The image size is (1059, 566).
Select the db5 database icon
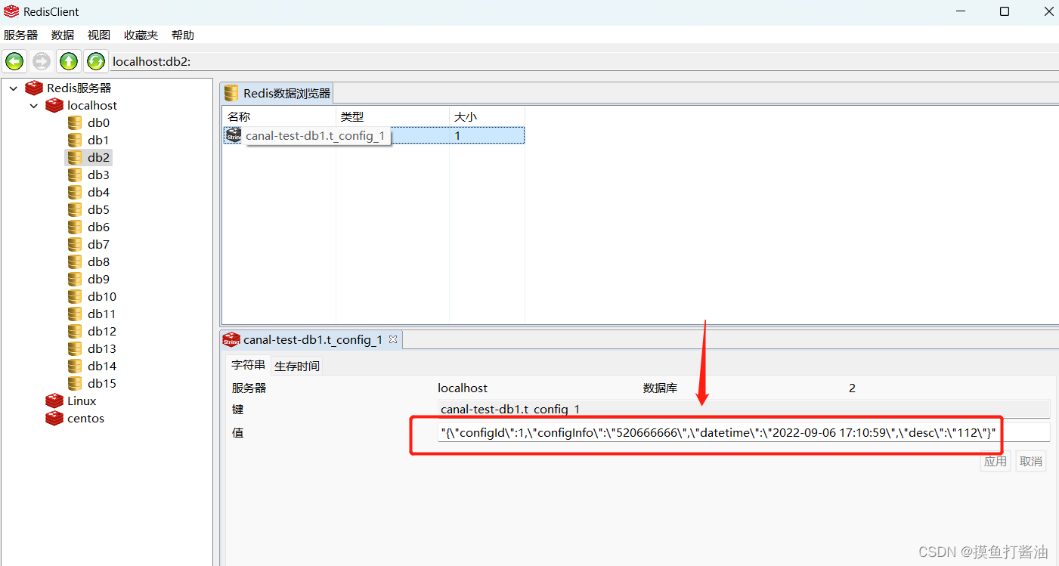pos(75,209)
